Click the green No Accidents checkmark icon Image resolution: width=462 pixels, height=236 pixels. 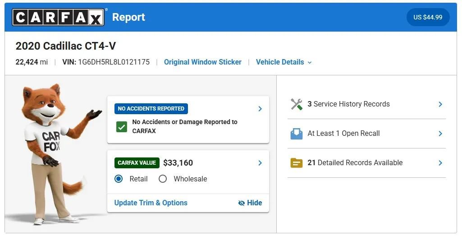[x=121, y=127]
